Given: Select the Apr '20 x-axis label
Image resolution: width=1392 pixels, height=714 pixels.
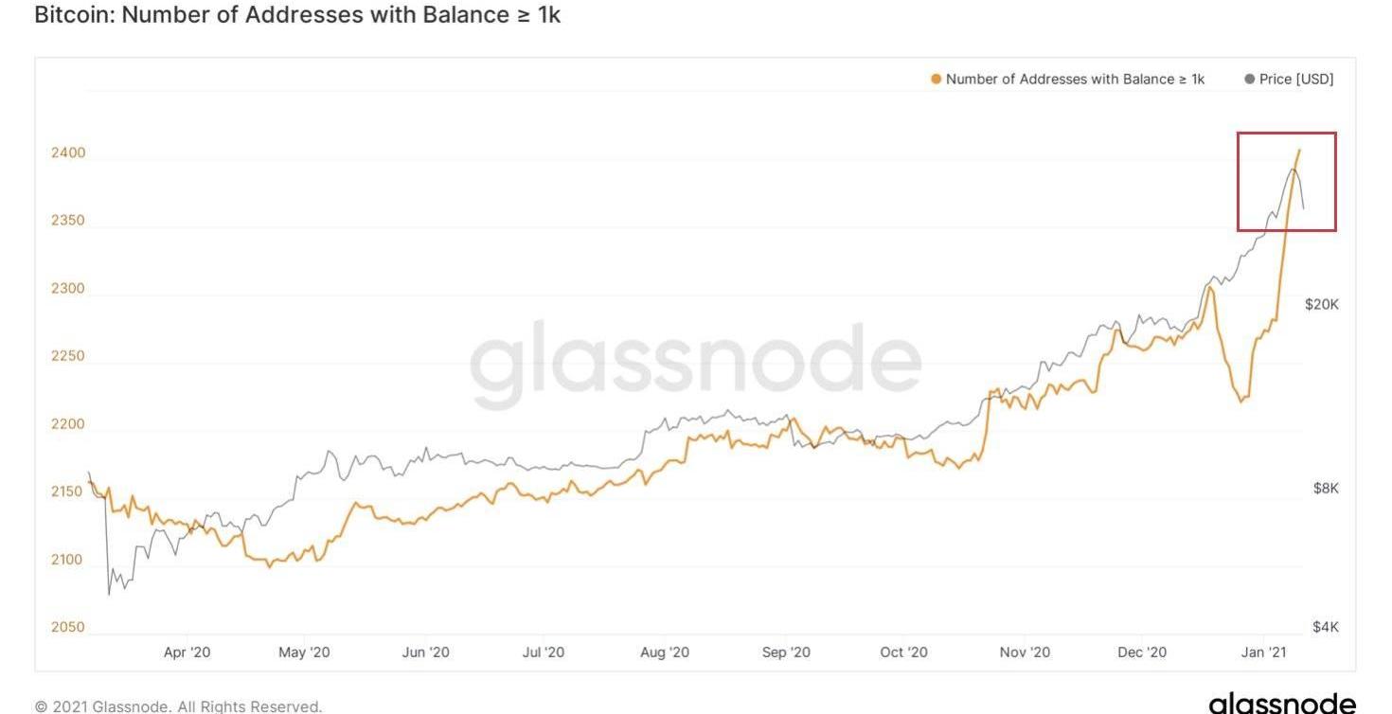Looking at the screenshot, I should (187, 652).
